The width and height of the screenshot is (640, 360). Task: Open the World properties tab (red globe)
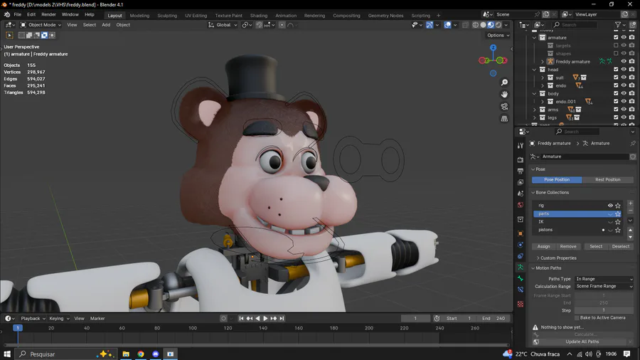click(521, 205)
